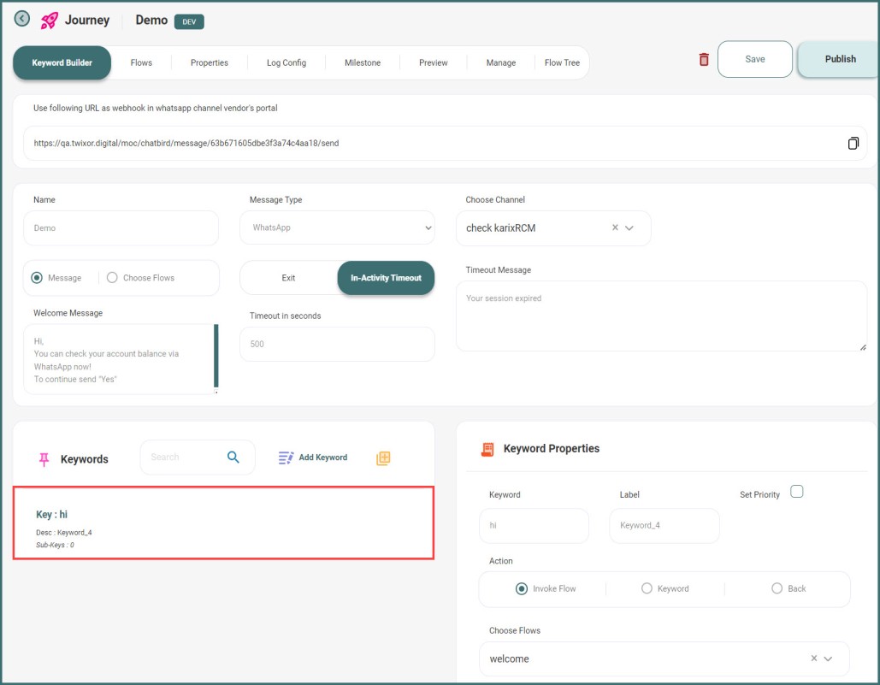Clear the welcome flow selection
This screenshot has height=685, width=880.
(x=813, y=658)
